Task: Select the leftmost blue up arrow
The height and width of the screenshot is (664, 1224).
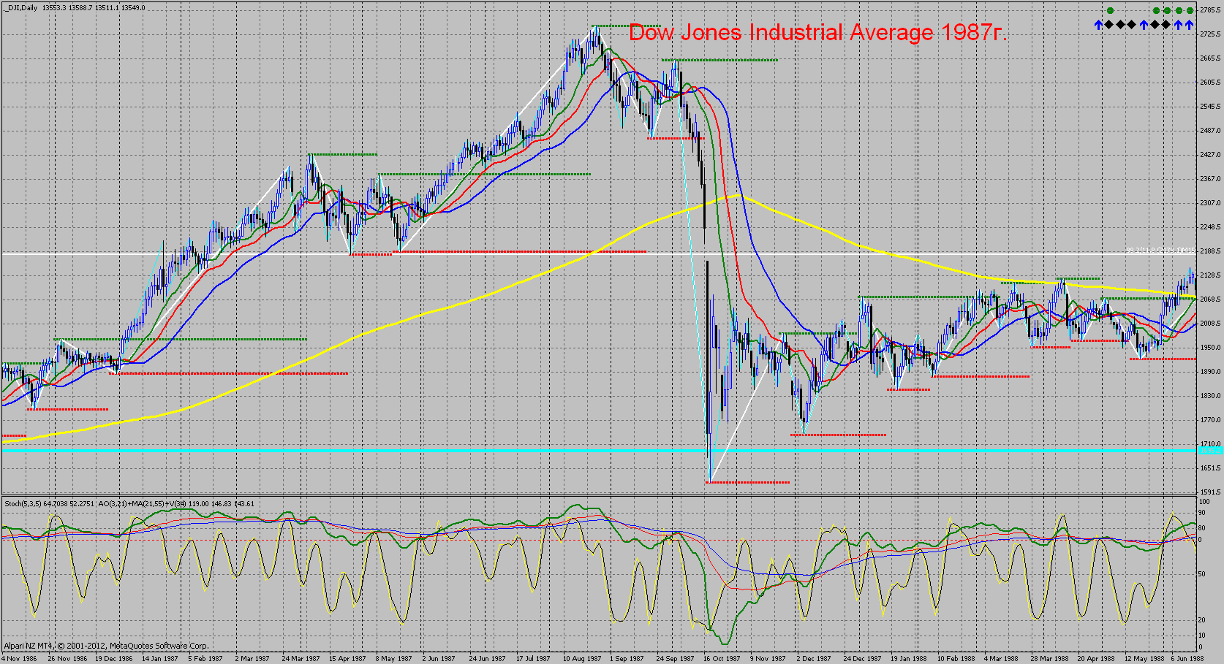Action: 1098,25
